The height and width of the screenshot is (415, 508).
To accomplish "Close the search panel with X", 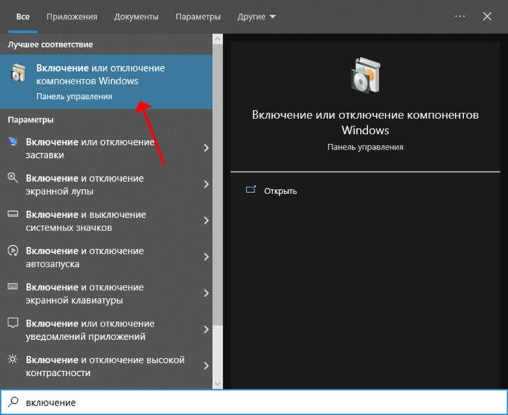I will pyautogui.click(x=487, y=16).
